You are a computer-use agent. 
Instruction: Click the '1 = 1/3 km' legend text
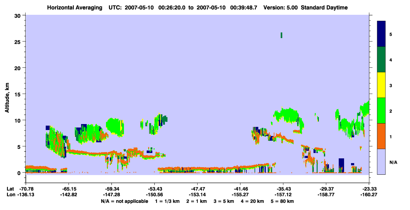[167, 201]
